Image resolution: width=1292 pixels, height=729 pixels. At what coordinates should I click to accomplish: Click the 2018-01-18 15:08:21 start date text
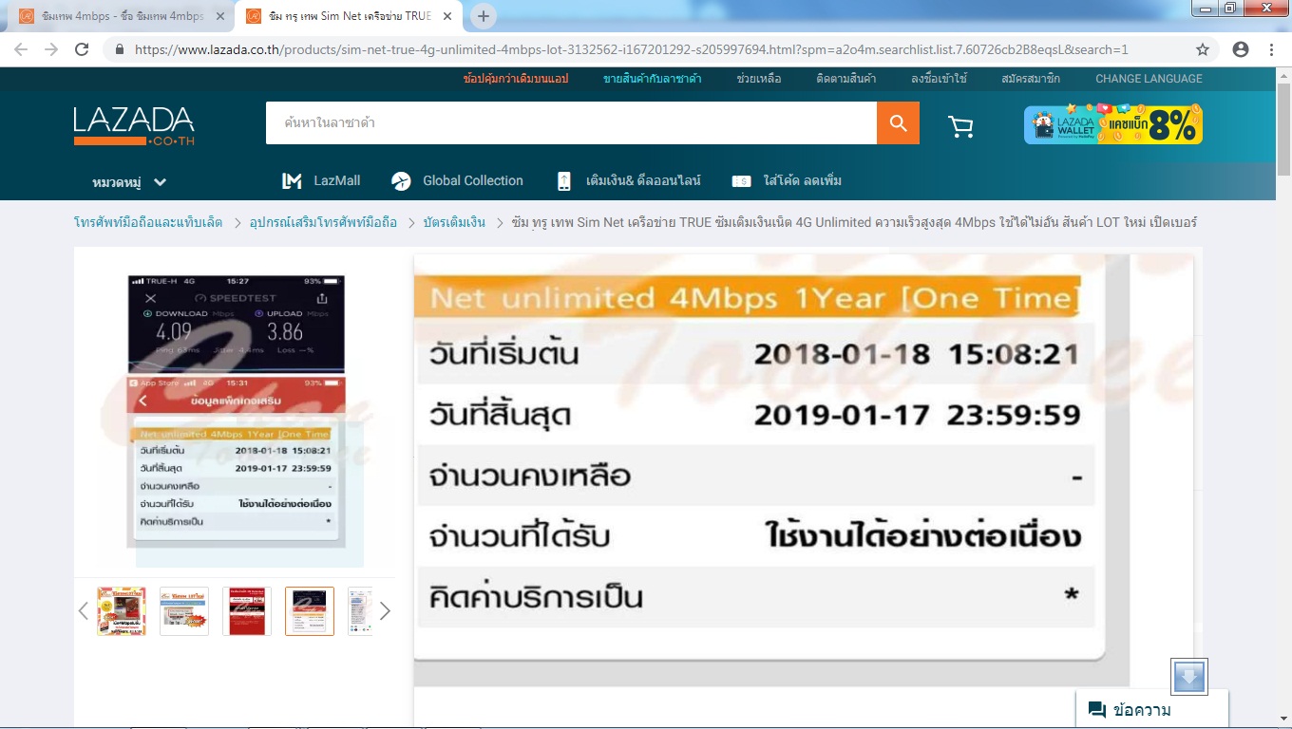pos(917,354)
